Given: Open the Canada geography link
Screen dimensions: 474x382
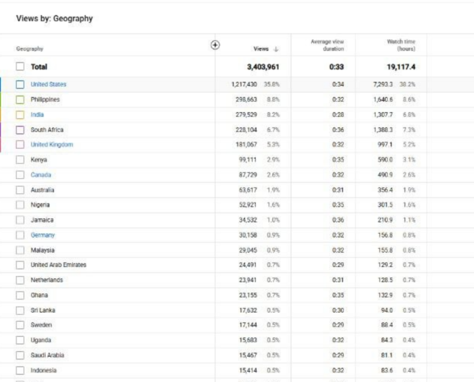Looking at the screenshot, I should pos(41,175).
